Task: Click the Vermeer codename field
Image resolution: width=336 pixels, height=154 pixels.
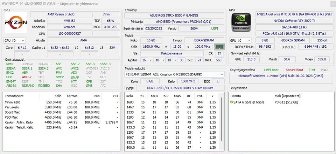Action: pyautogui.click(x=69, y=27)
